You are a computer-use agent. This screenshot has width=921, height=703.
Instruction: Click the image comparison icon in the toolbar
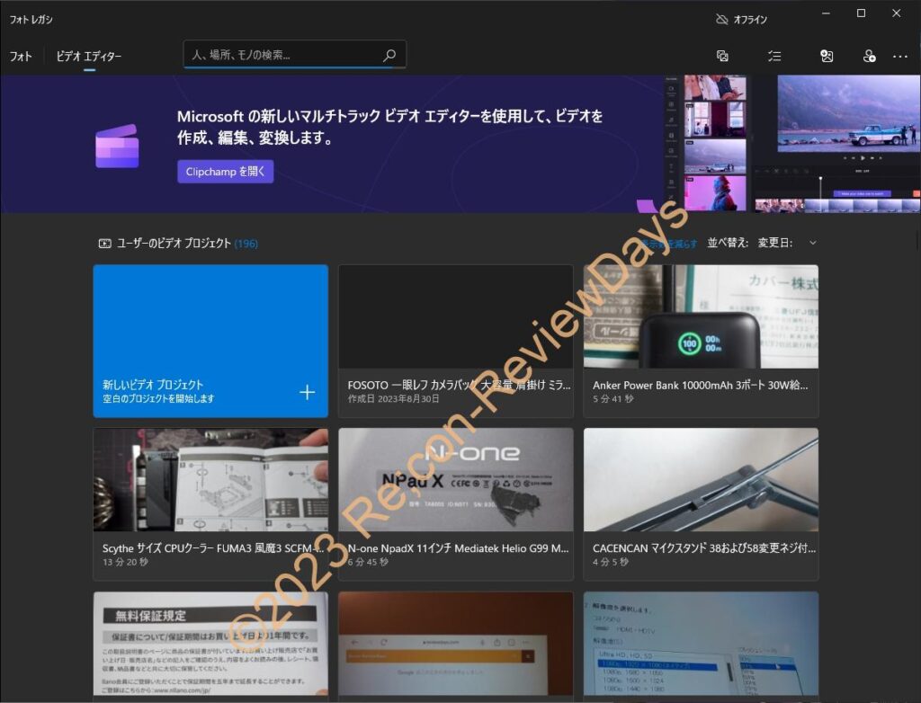[x=722, y=56]
